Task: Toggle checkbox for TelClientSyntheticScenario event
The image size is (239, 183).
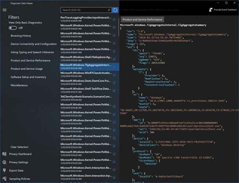Action: click(114, 98)
